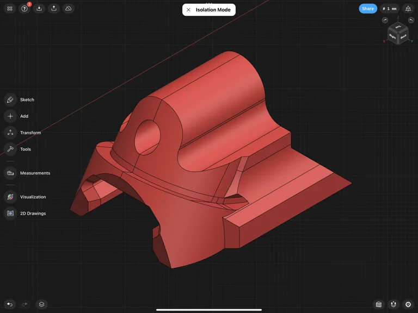Rotate view with clockwise arrow near cube
The height and width of the screenshot is (313, 418).
[385, 21]
